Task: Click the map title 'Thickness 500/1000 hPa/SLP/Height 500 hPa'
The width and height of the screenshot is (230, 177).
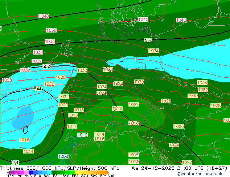Action: pos(59,168)
